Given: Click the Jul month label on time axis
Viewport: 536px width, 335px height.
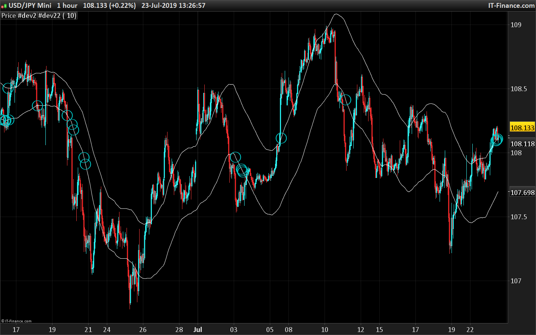Looking at the screenshot, I should click(198, 329).
